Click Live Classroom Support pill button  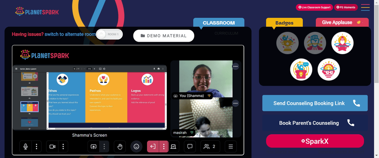(x=315, y=7)
